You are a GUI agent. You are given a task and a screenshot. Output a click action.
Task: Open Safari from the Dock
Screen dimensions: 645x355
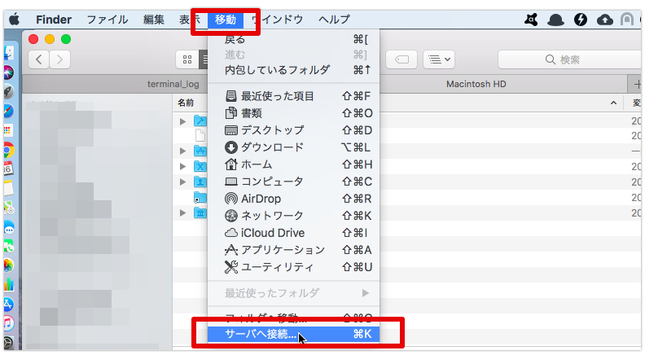coord(9,111)
